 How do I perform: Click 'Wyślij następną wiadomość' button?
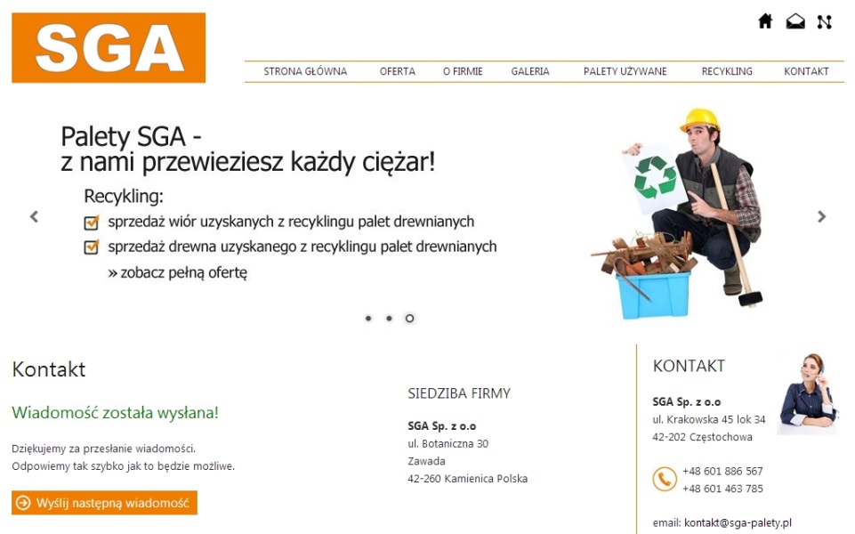(104, 503)
